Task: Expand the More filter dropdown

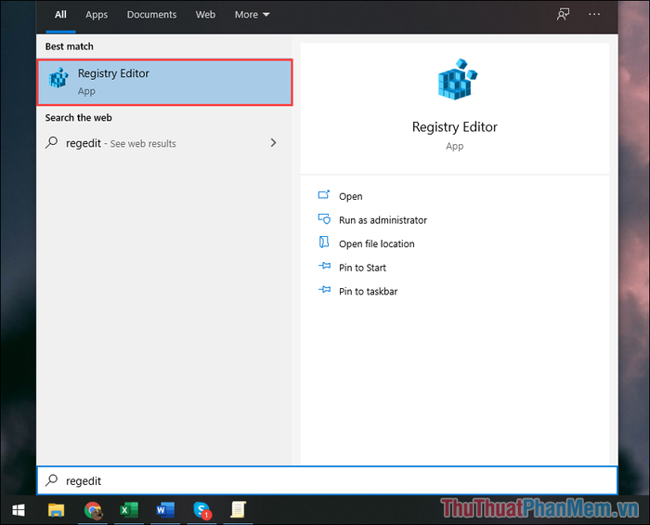Action: (252, 15)
